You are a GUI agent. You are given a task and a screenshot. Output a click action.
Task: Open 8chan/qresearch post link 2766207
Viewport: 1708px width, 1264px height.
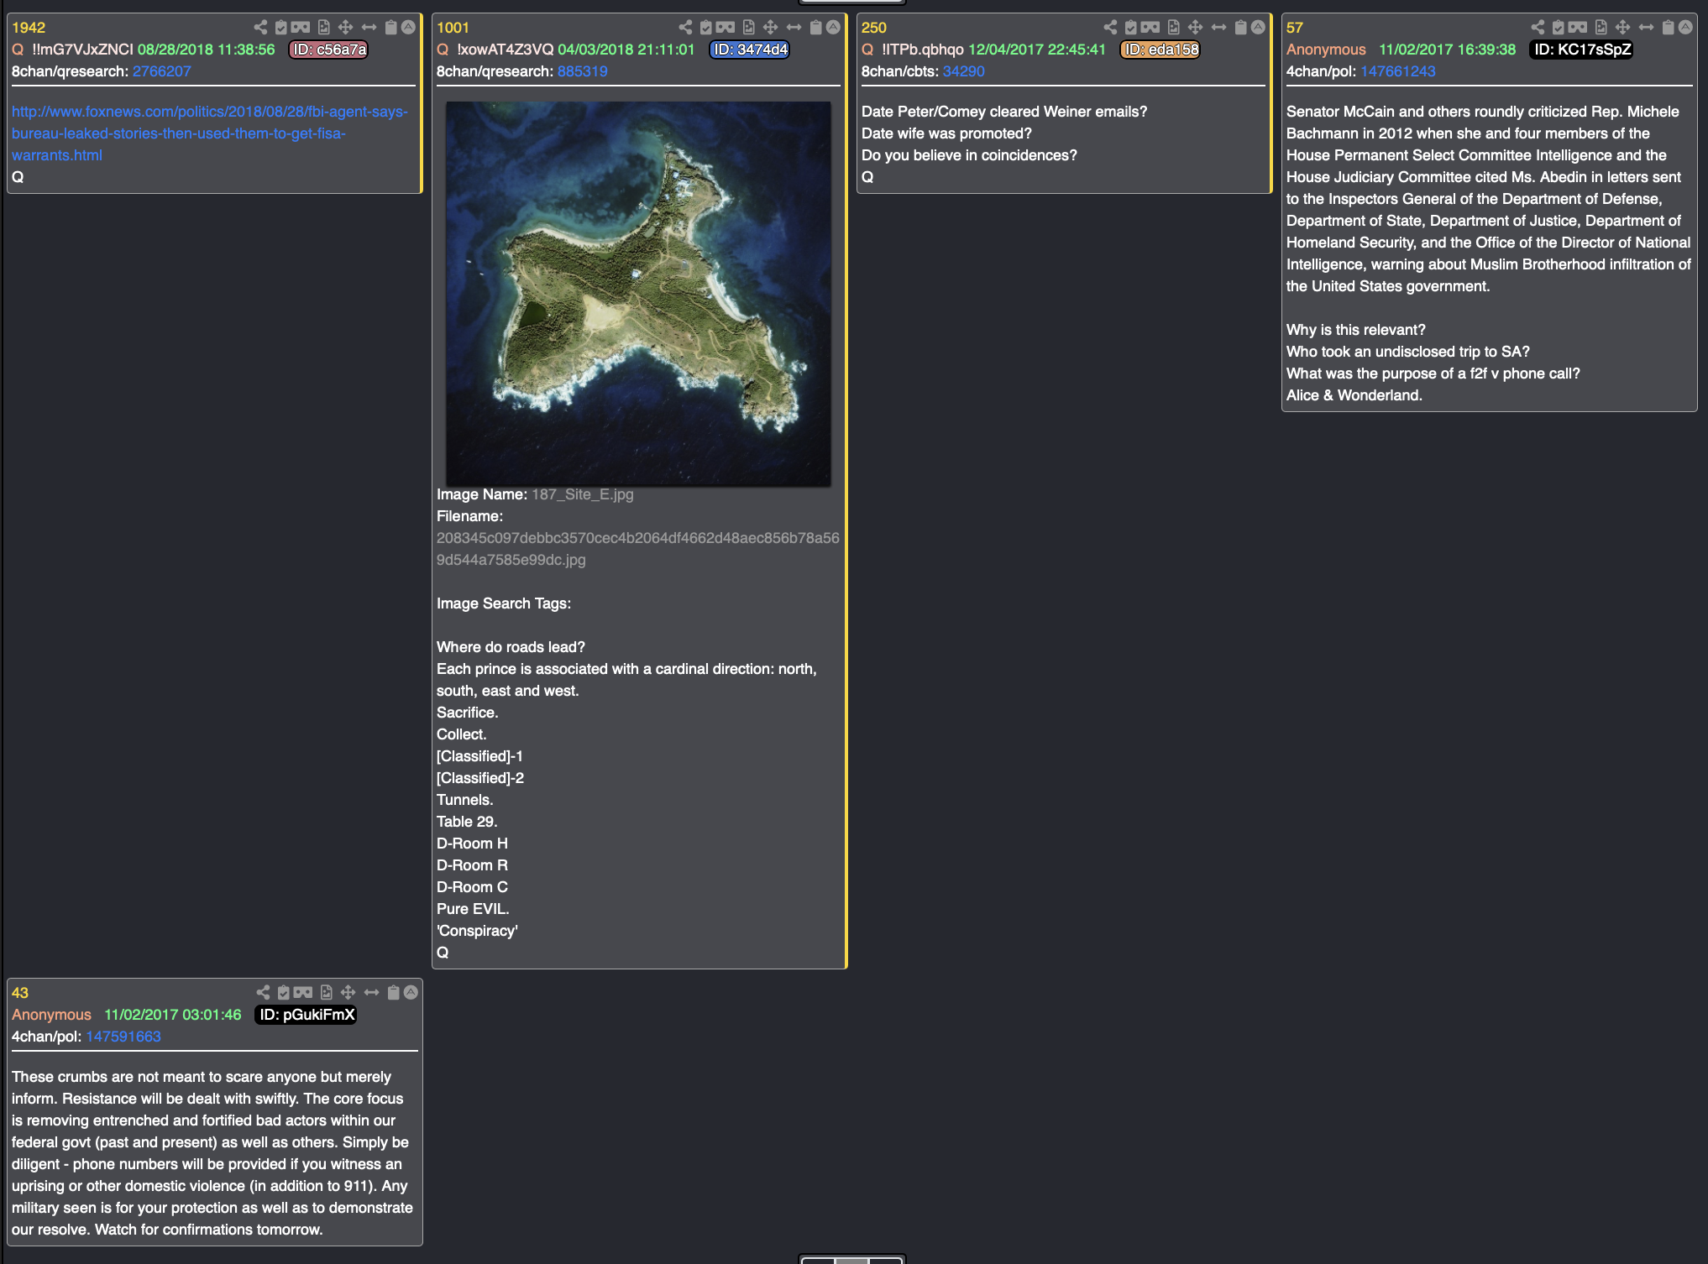162,71
